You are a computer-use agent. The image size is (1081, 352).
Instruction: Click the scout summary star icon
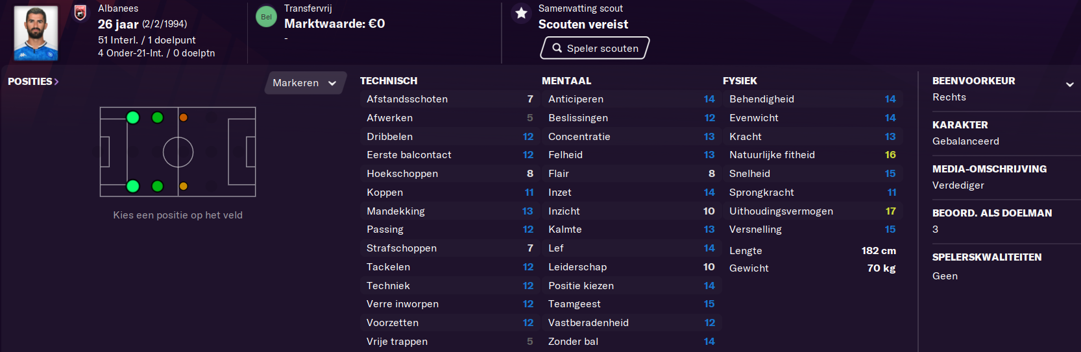coord(520,14)
